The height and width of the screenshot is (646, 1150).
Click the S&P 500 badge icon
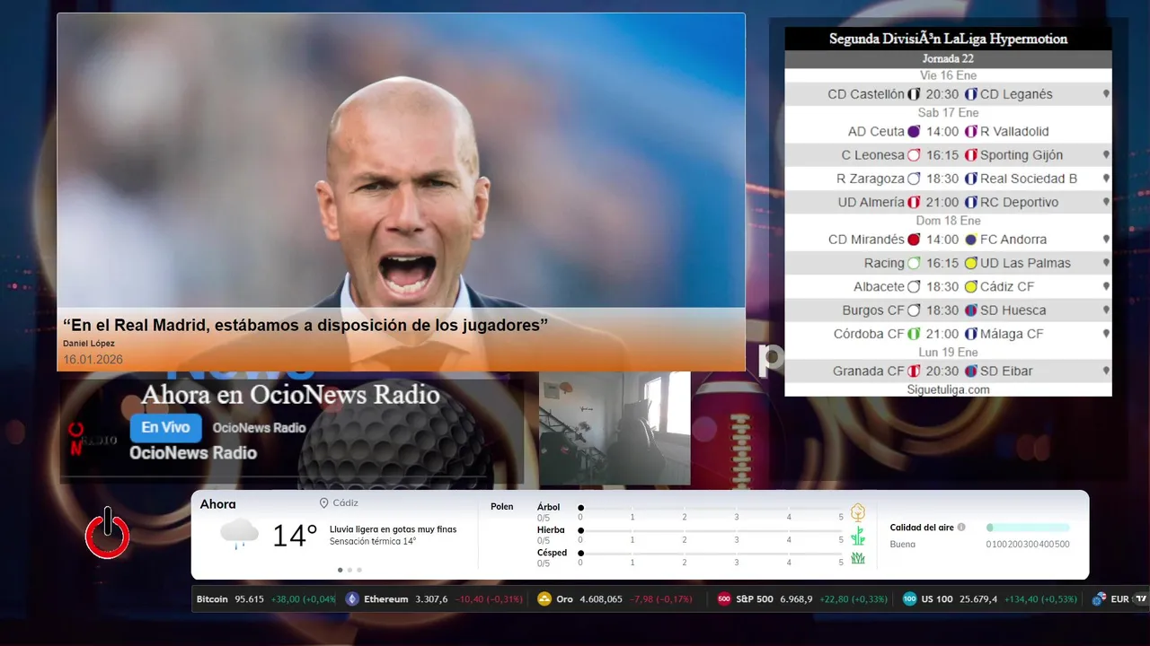click(724, 599)
